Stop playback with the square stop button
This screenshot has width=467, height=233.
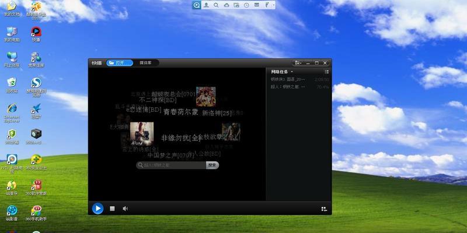point(112,209)
